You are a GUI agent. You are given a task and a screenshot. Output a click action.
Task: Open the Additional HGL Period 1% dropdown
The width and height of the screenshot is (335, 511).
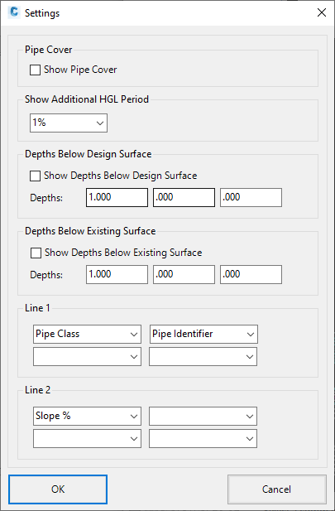69,123
